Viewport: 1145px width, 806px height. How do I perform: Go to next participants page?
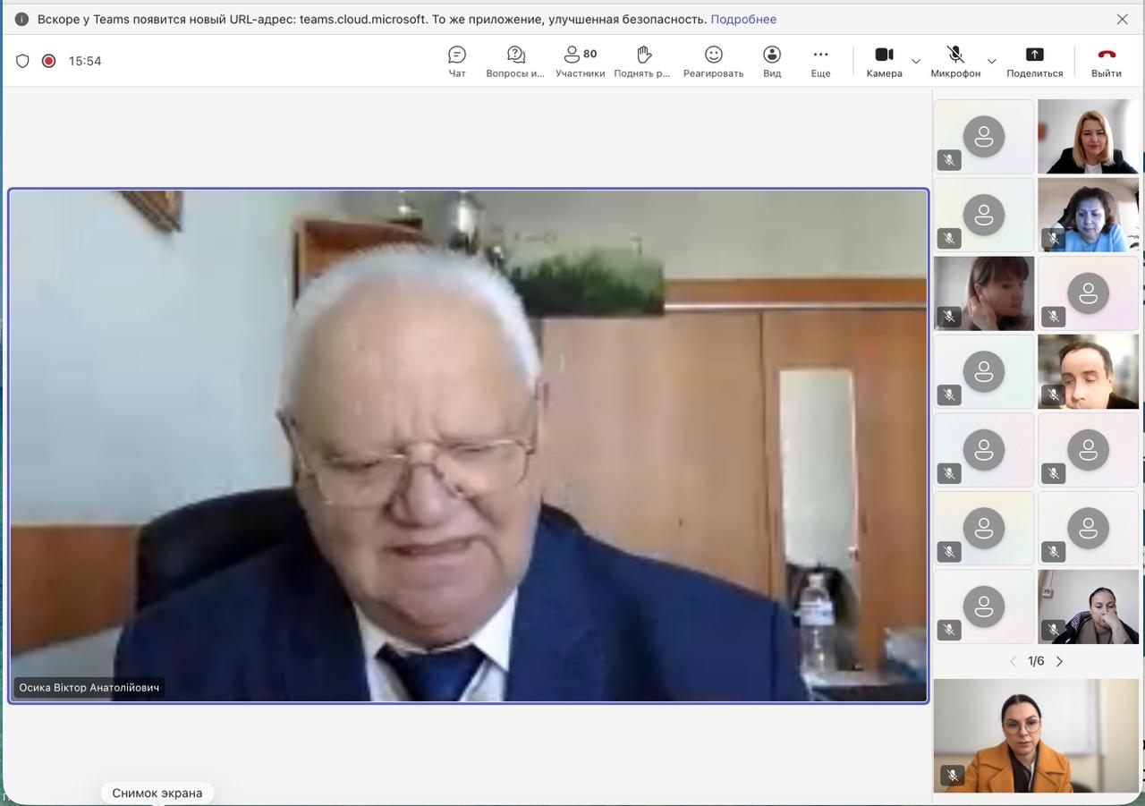(x=1060, y=662)
